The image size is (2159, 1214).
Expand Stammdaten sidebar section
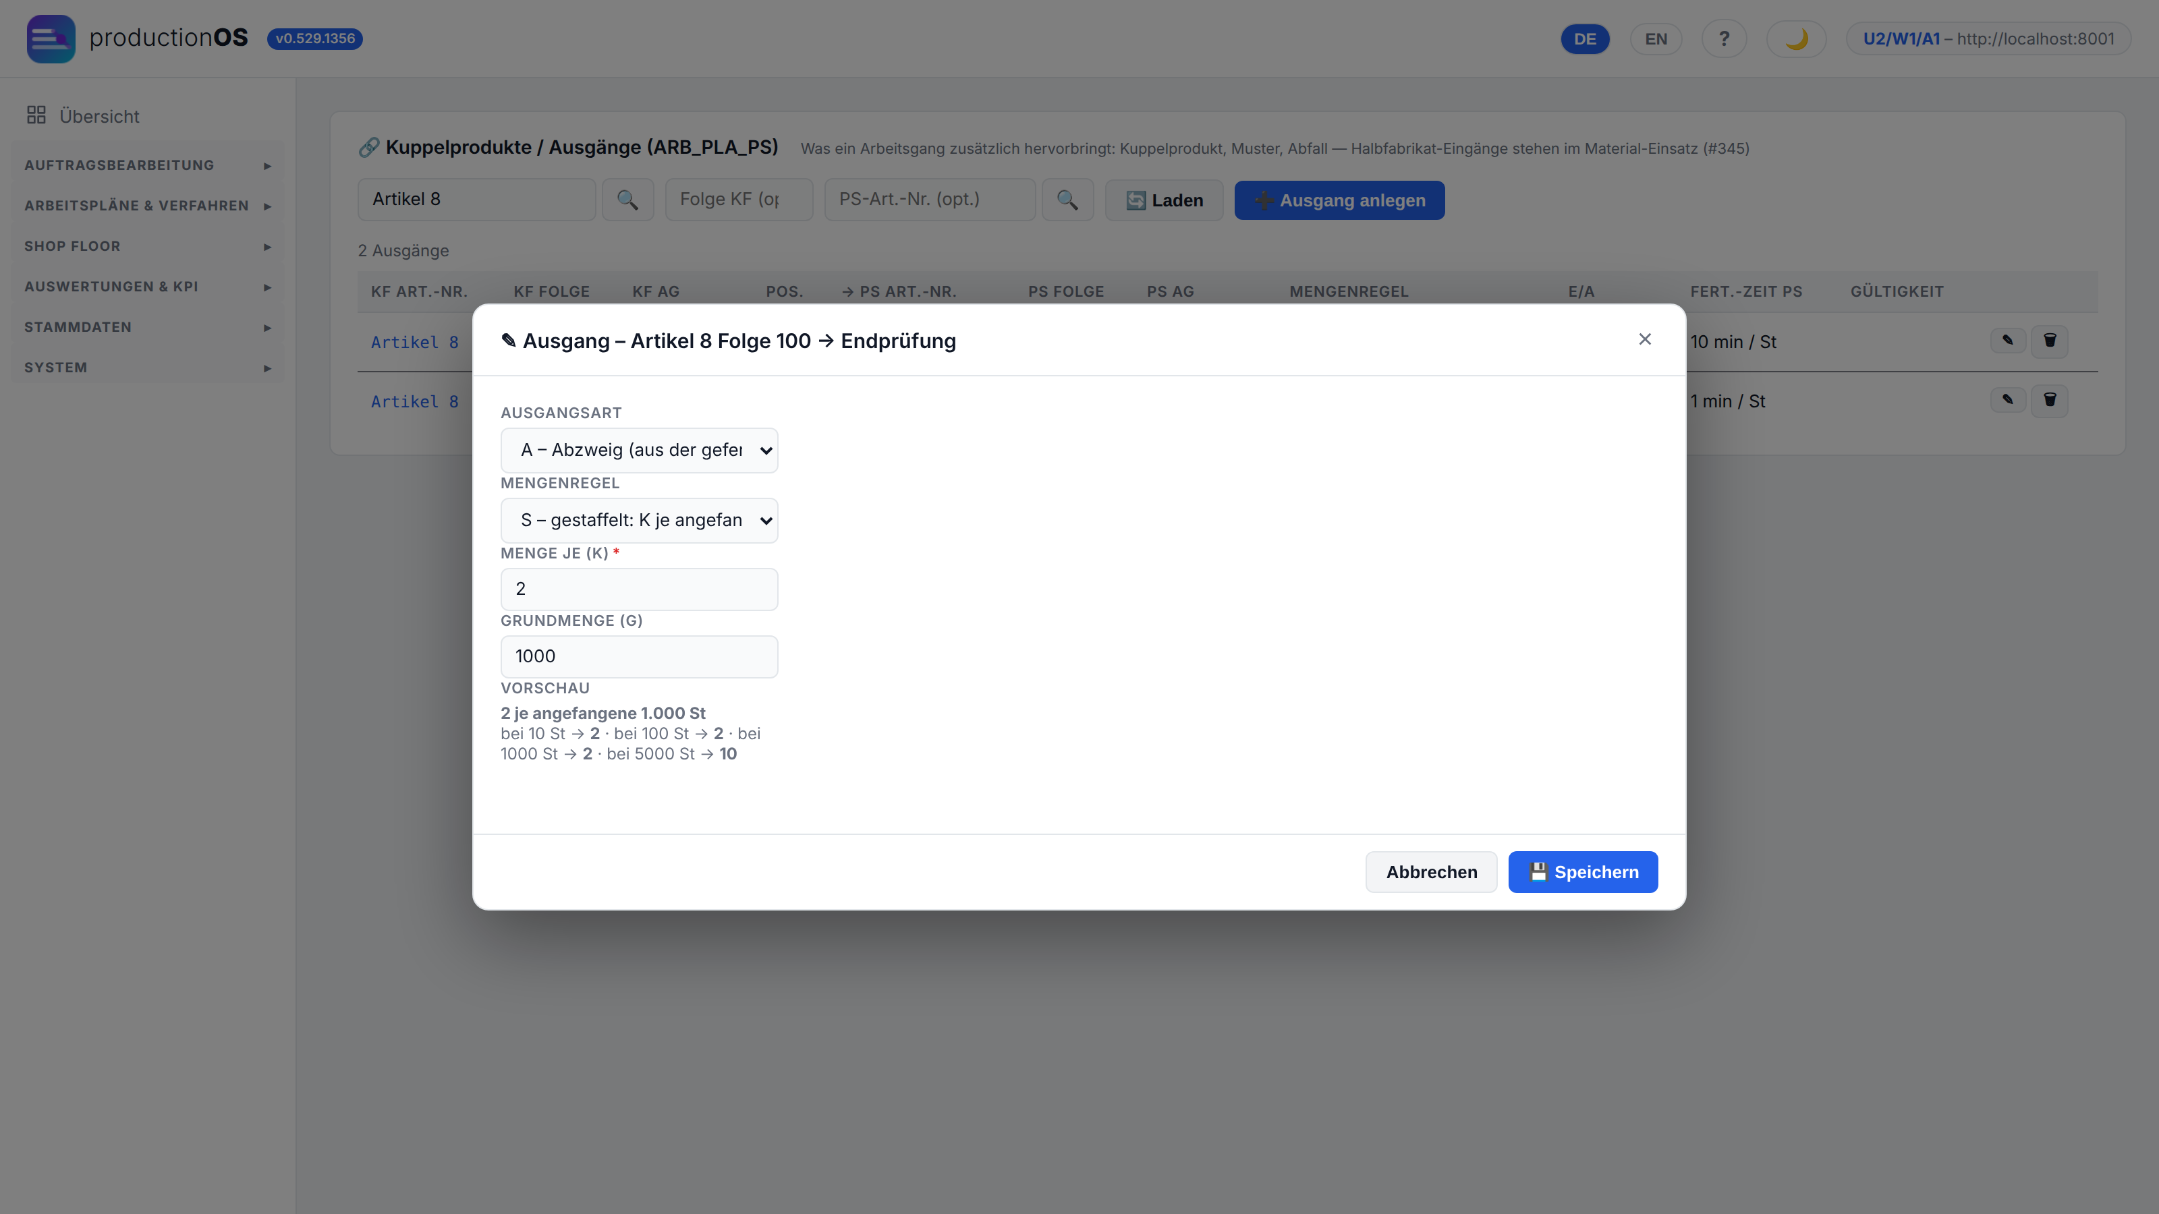(148, 326)
